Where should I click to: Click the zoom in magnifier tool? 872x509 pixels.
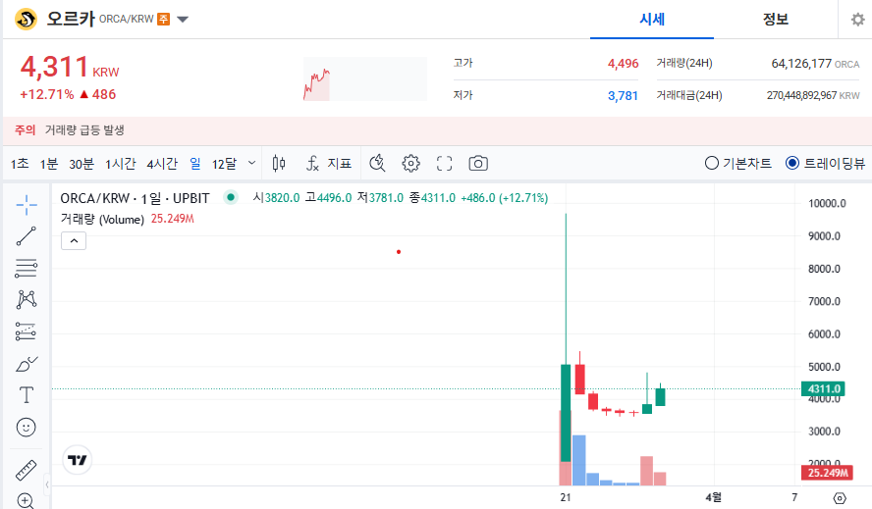26,501
